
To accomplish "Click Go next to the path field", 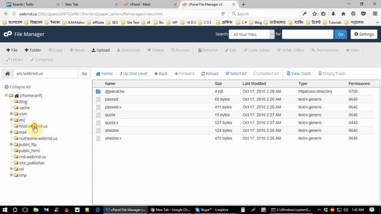I will (85, 74).
